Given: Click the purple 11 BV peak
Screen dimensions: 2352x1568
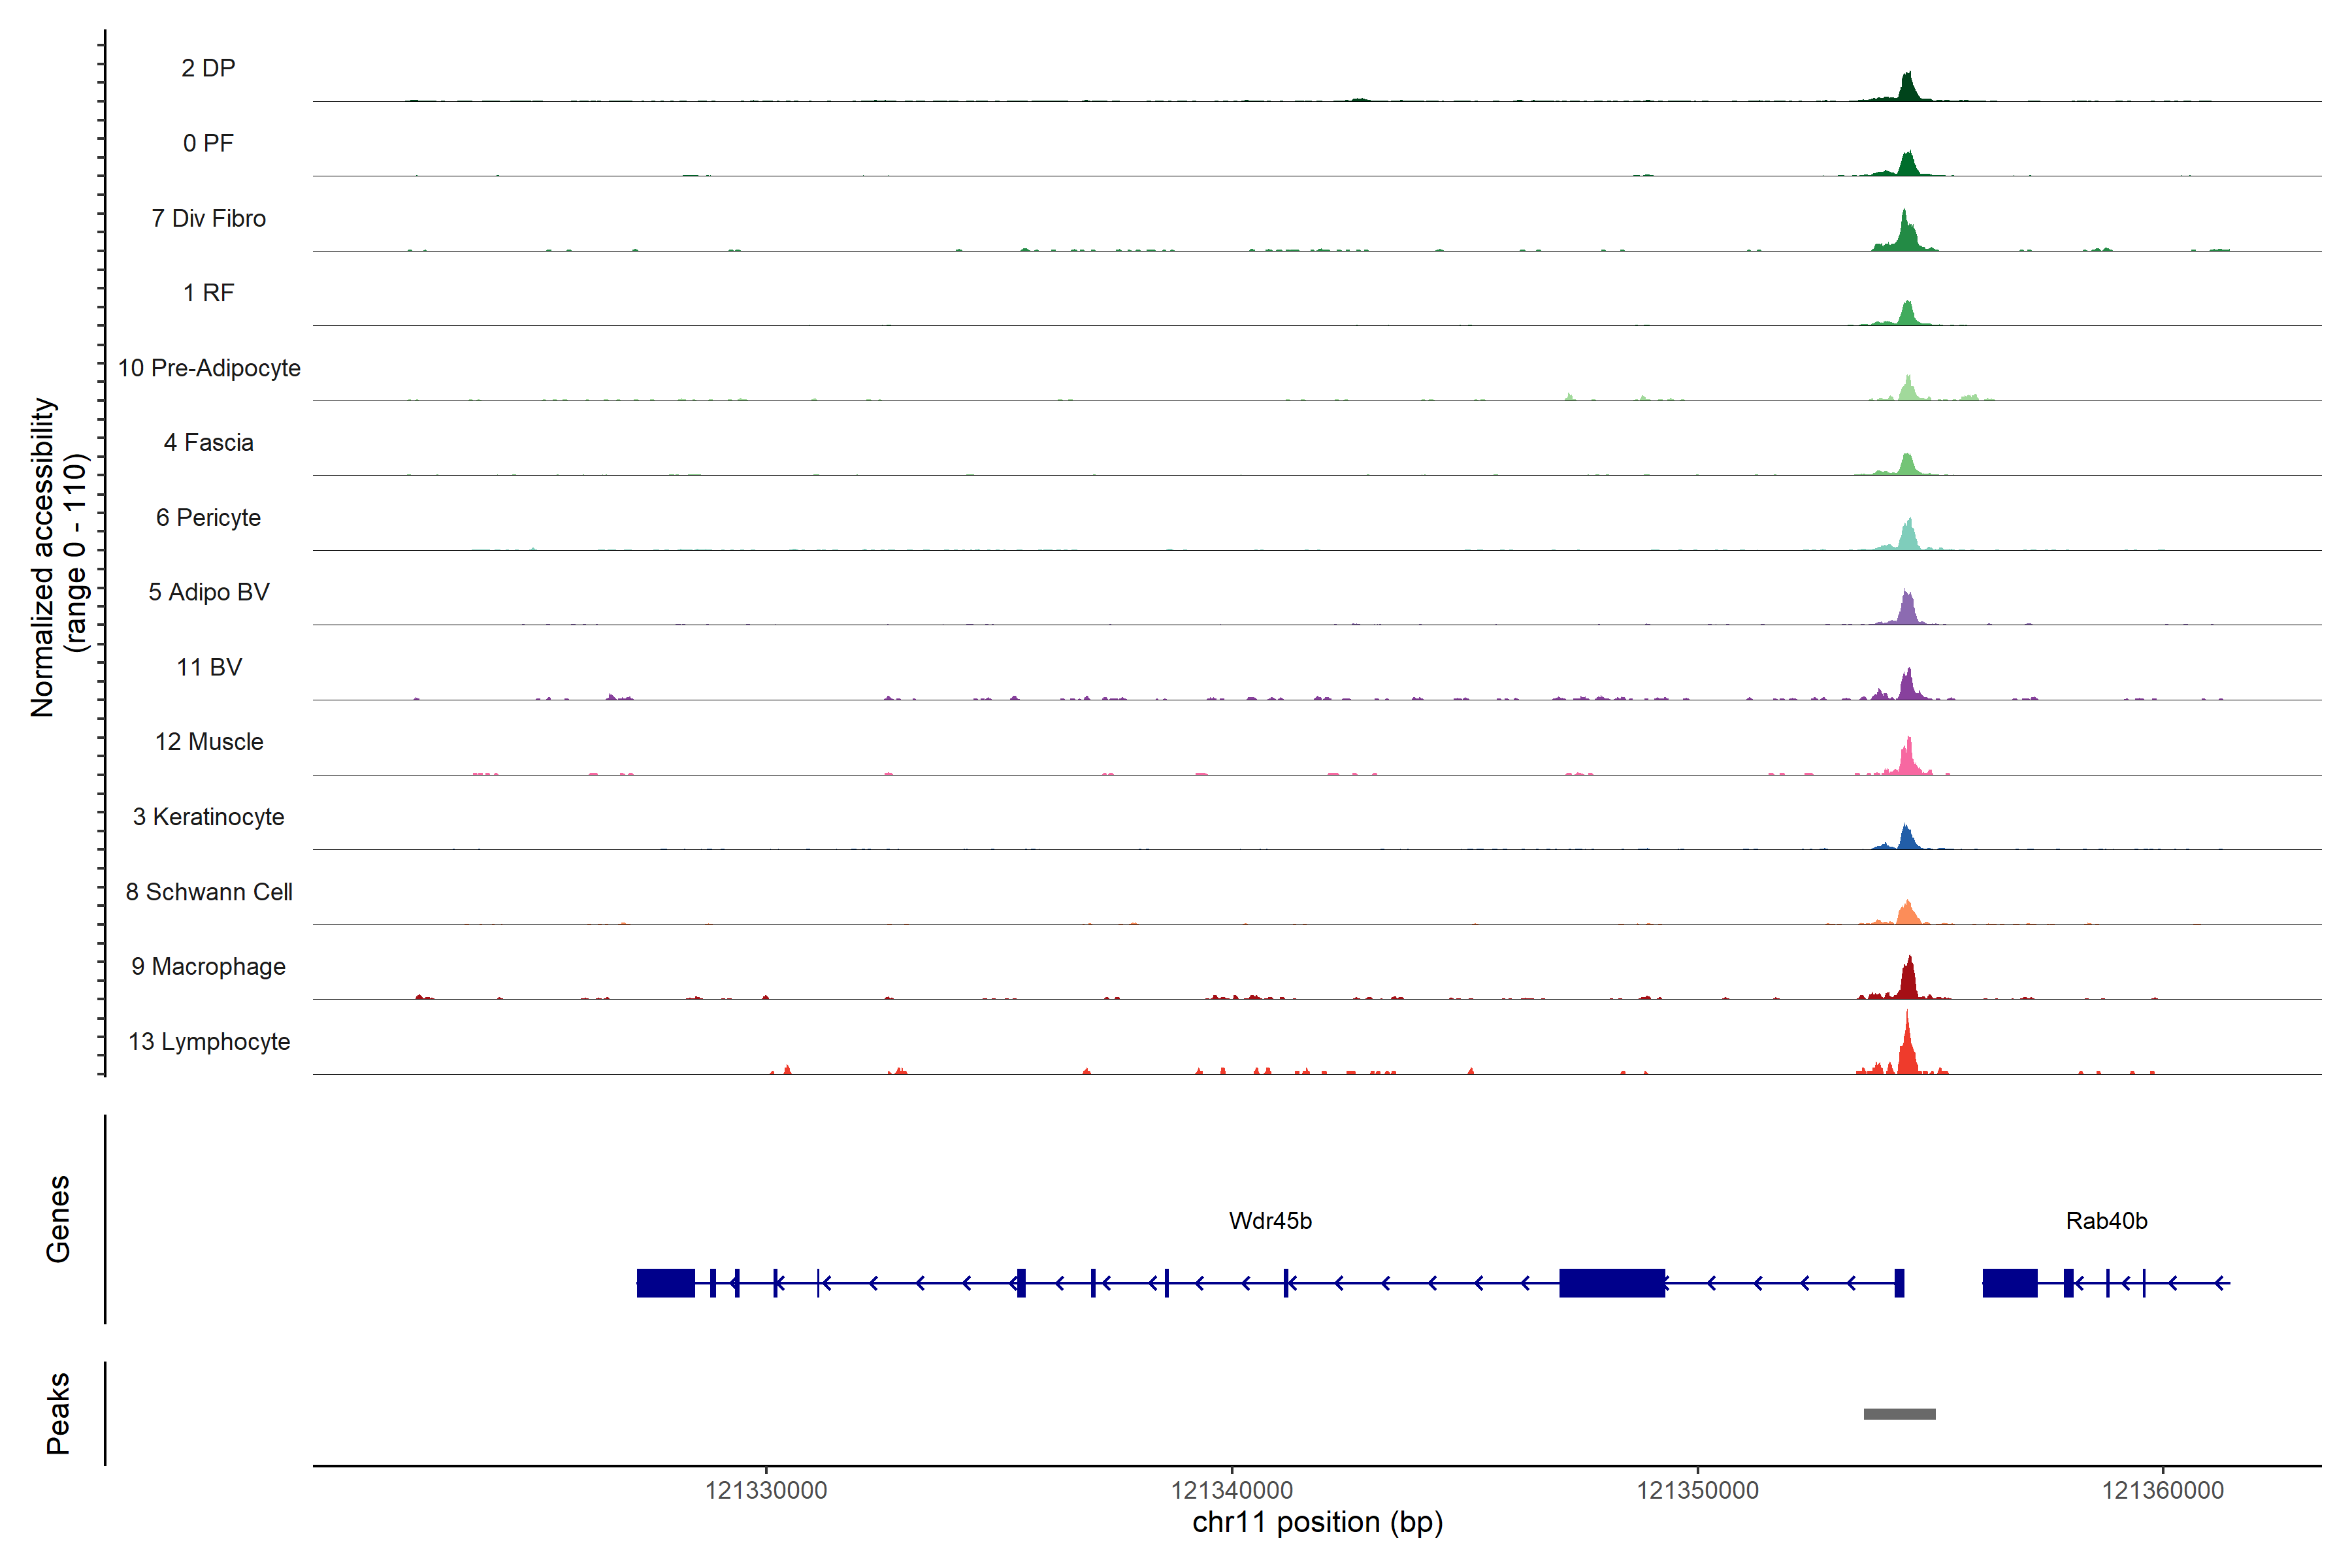Looking at the screenshot, I should click(1908, 687).
